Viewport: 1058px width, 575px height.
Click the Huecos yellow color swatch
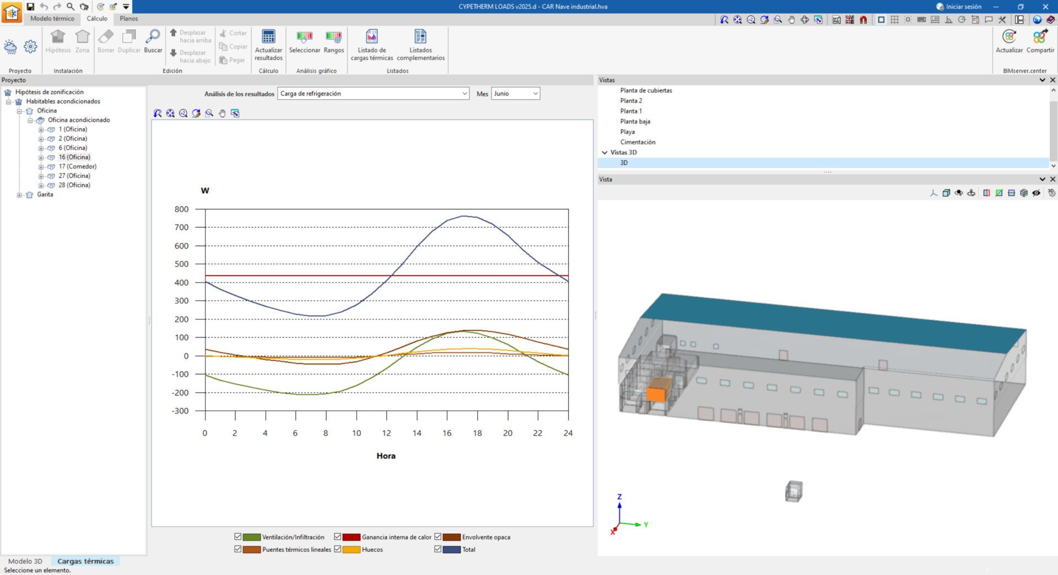(351, 550)
